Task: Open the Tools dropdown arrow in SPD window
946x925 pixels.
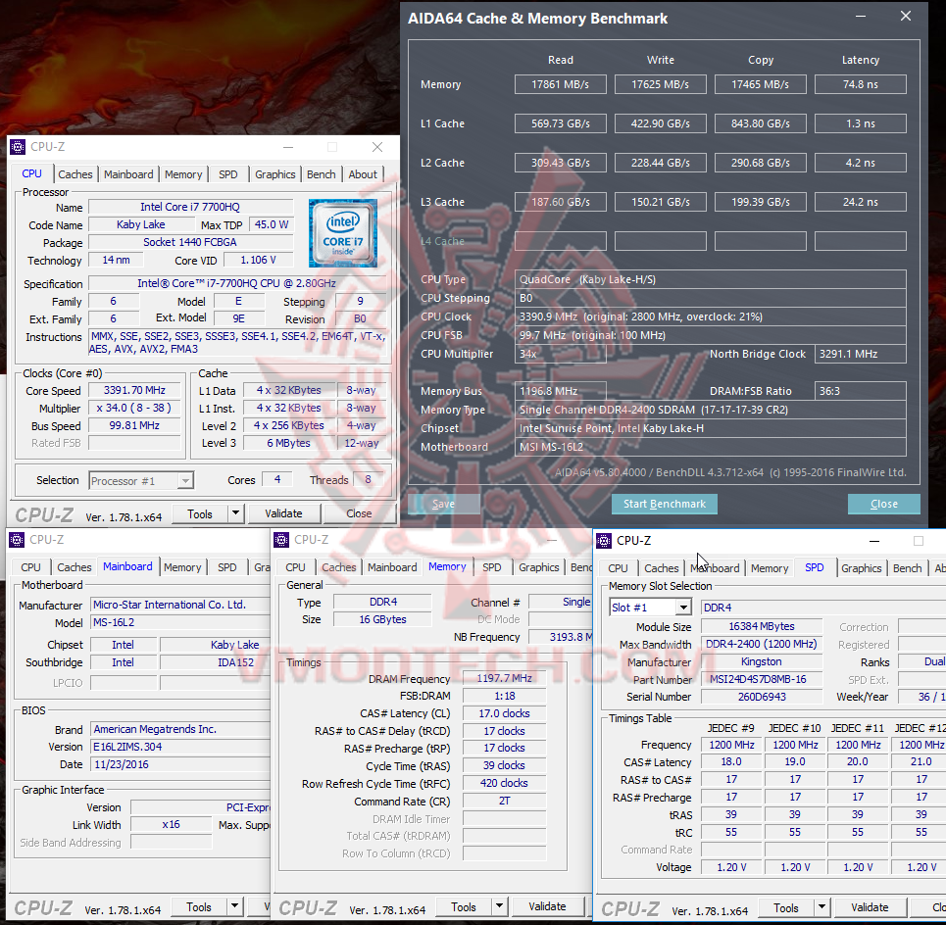Action: [x=822, y=907]
